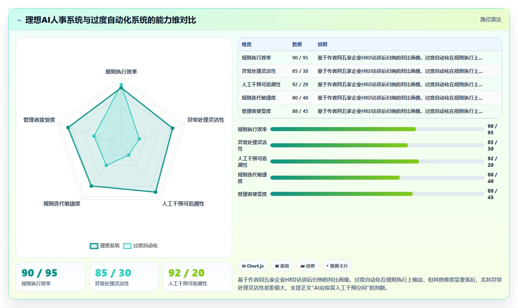The image size is (518, 308).
Task: Select the 规则迭代敏捷度 table row cell
Action: tap(259, 98)
